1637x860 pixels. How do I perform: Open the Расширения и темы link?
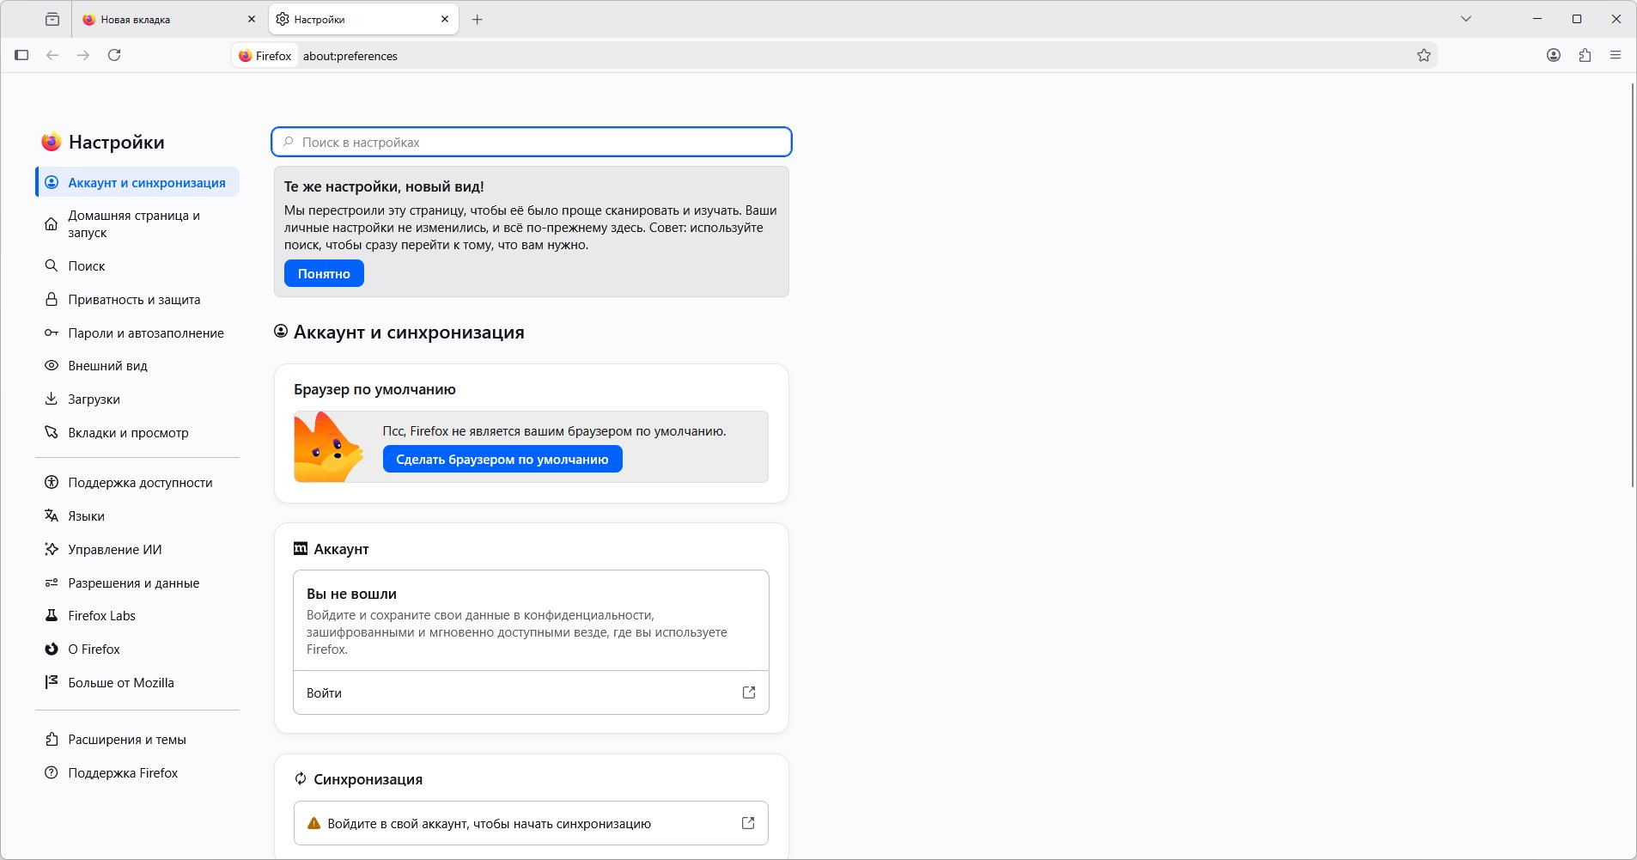pyautogui.click(x=137, y=740)
